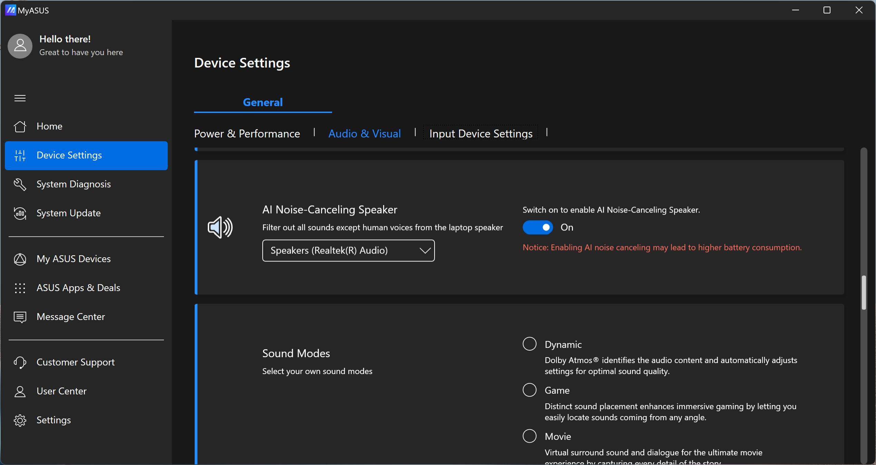
Task: Open ASUS Apps & Deals grid icon
Action: (20, 288)
